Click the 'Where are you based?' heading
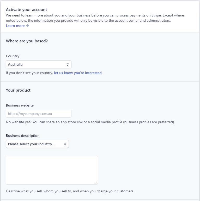Viewport: 200px width, 201px height. tap(27, 41)
